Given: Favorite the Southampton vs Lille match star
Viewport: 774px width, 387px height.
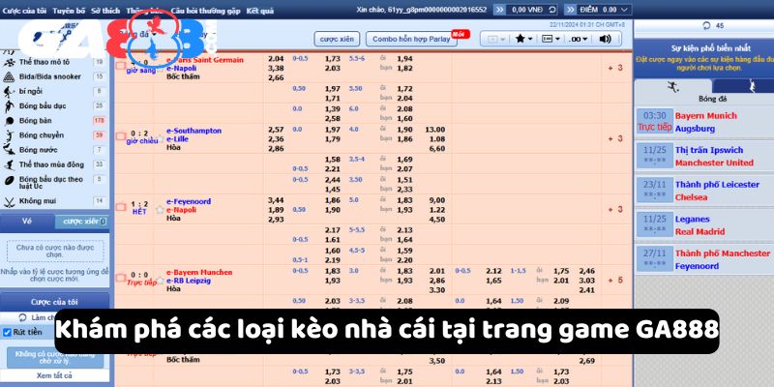Looking at the screenshot, I should (x=160, y=138).
